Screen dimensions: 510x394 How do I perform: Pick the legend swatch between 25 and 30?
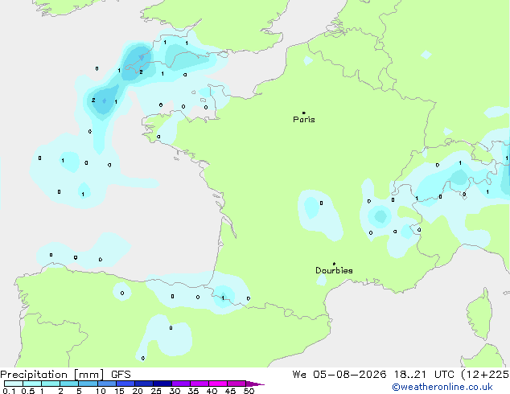click(x=162, y=384)
